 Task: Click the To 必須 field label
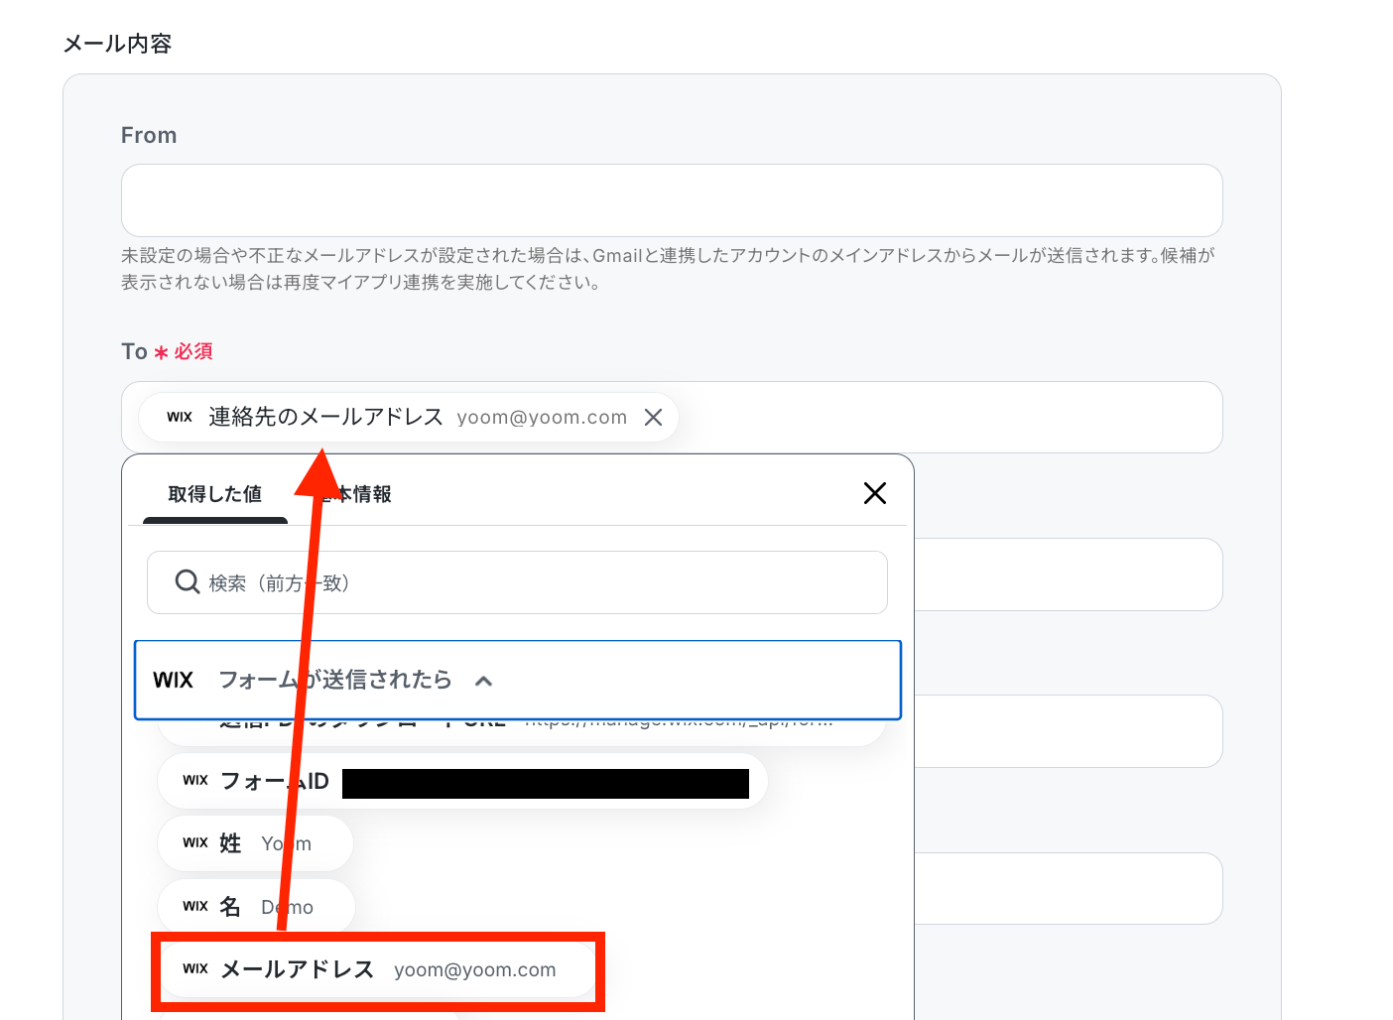pos(167,351)
